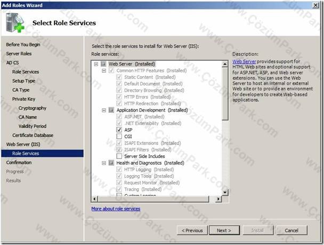
Task: Select the '.NET Extensibility' row text
Action: [153, 123]
